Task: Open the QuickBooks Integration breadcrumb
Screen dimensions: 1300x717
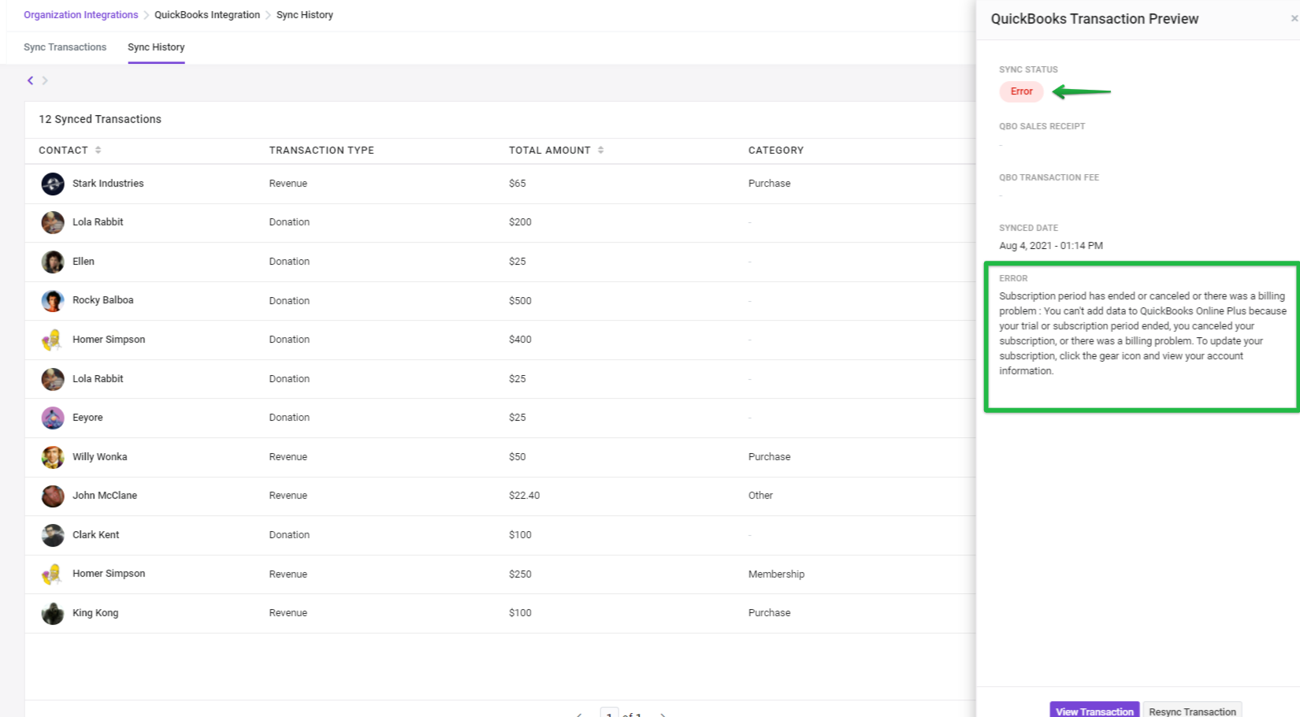Action: click(x=207, y=15)
